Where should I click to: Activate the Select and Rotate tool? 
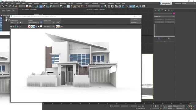[44, 6]
